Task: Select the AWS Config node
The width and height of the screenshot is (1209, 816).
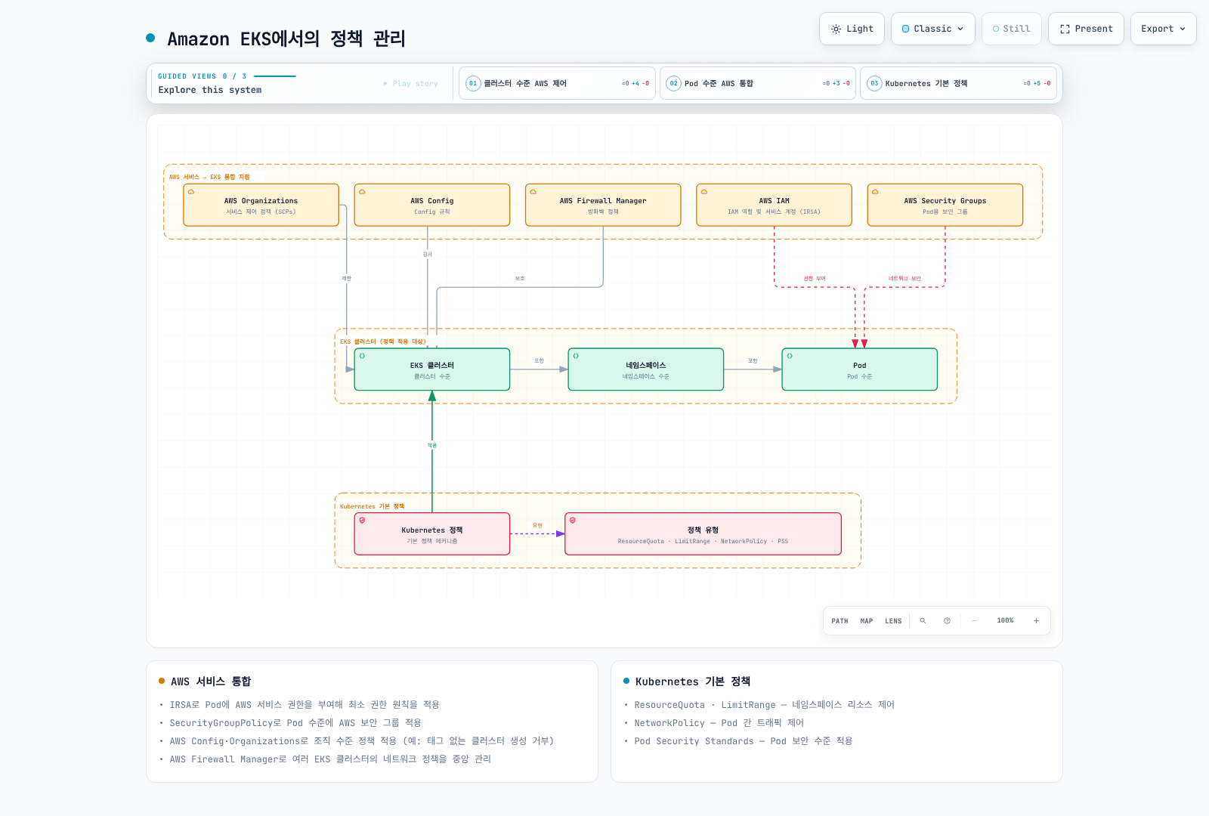Action: (432, 205)
